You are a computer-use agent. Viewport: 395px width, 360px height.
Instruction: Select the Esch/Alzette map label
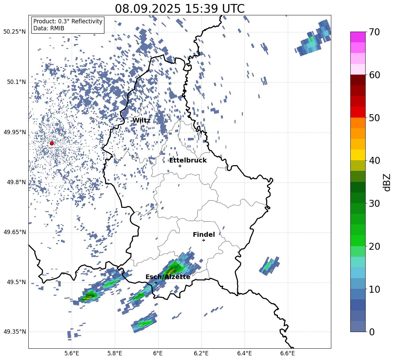pos(168,277)
